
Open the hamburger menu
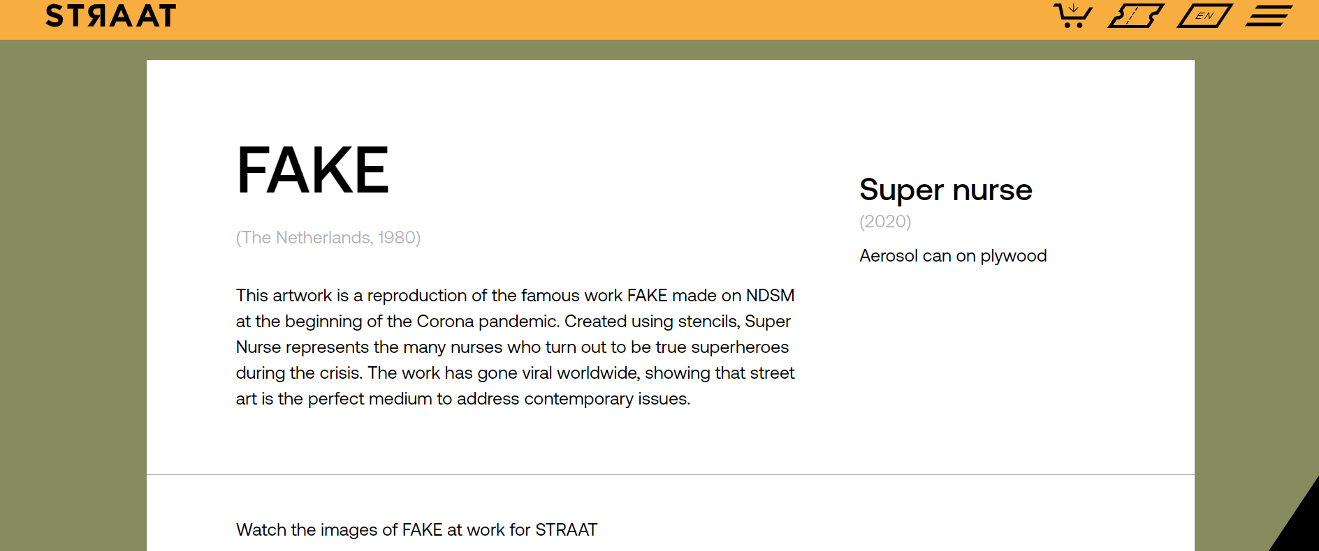pos(1269,15)
